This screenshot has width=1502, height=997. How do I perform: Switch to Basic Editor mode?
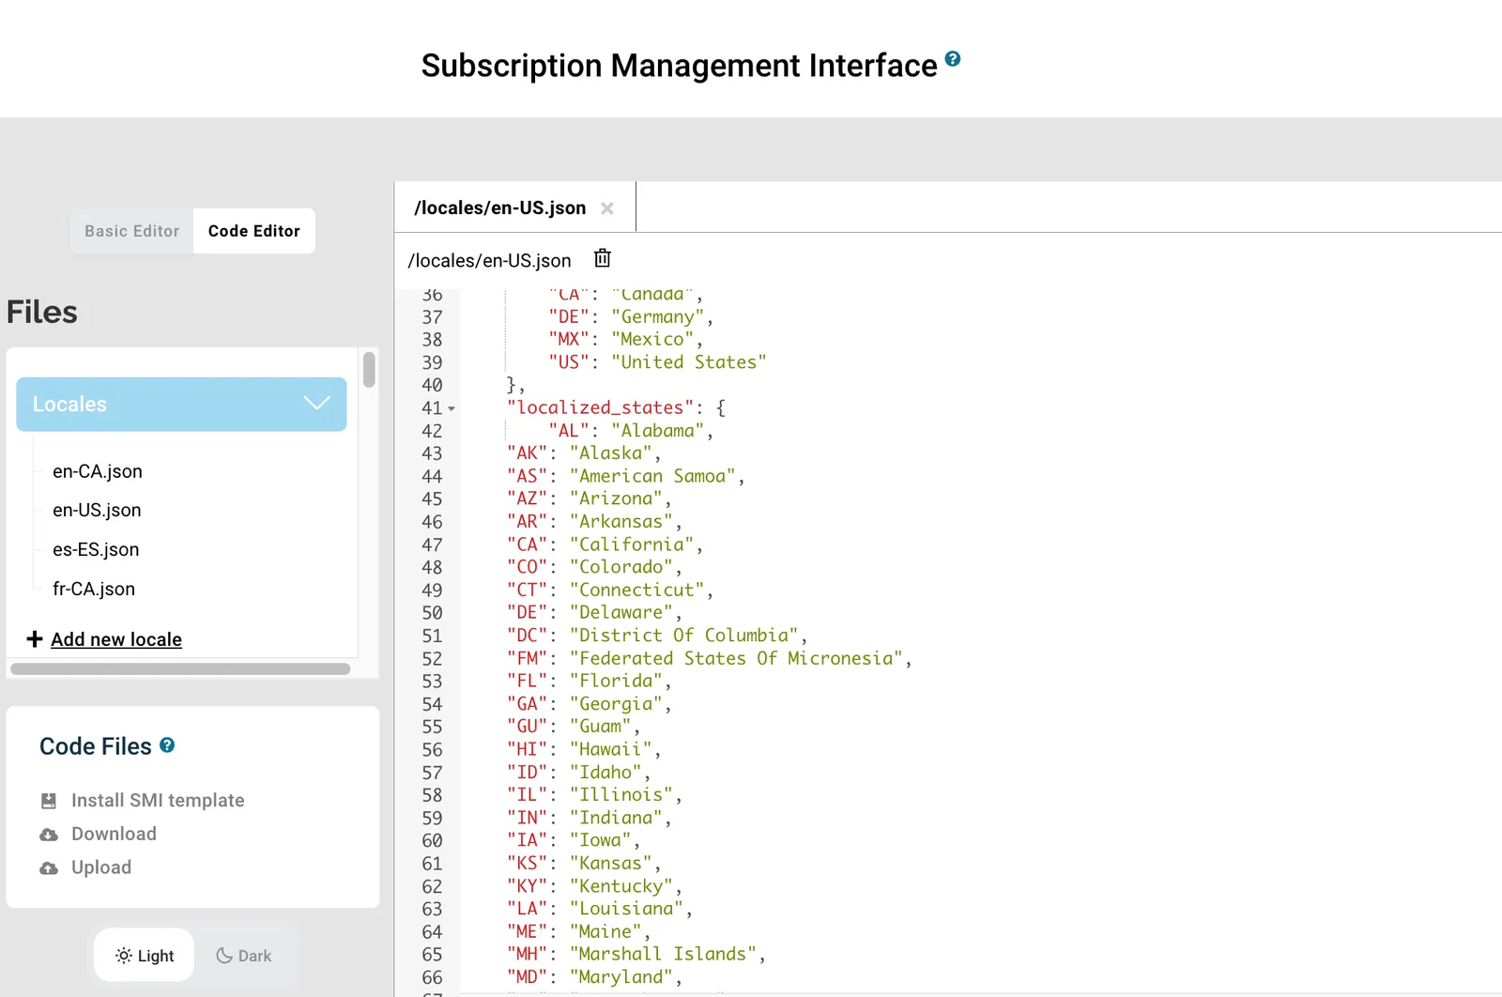[131, 231]
